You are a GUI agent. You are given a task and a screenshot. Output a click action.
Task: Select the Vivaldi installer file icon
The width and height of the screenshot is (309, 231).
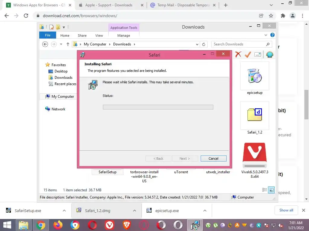[x=255, y=155]
